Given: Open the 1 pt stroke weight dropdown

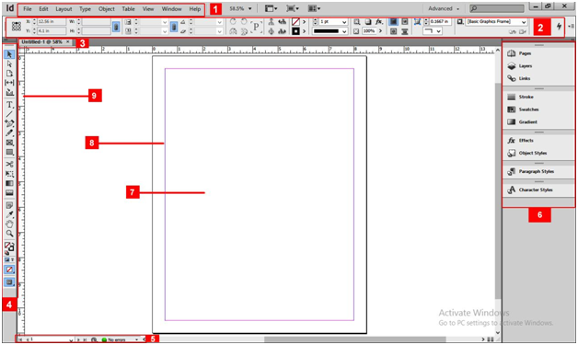Looking at the screenshot, I should (x=344, y=22).
